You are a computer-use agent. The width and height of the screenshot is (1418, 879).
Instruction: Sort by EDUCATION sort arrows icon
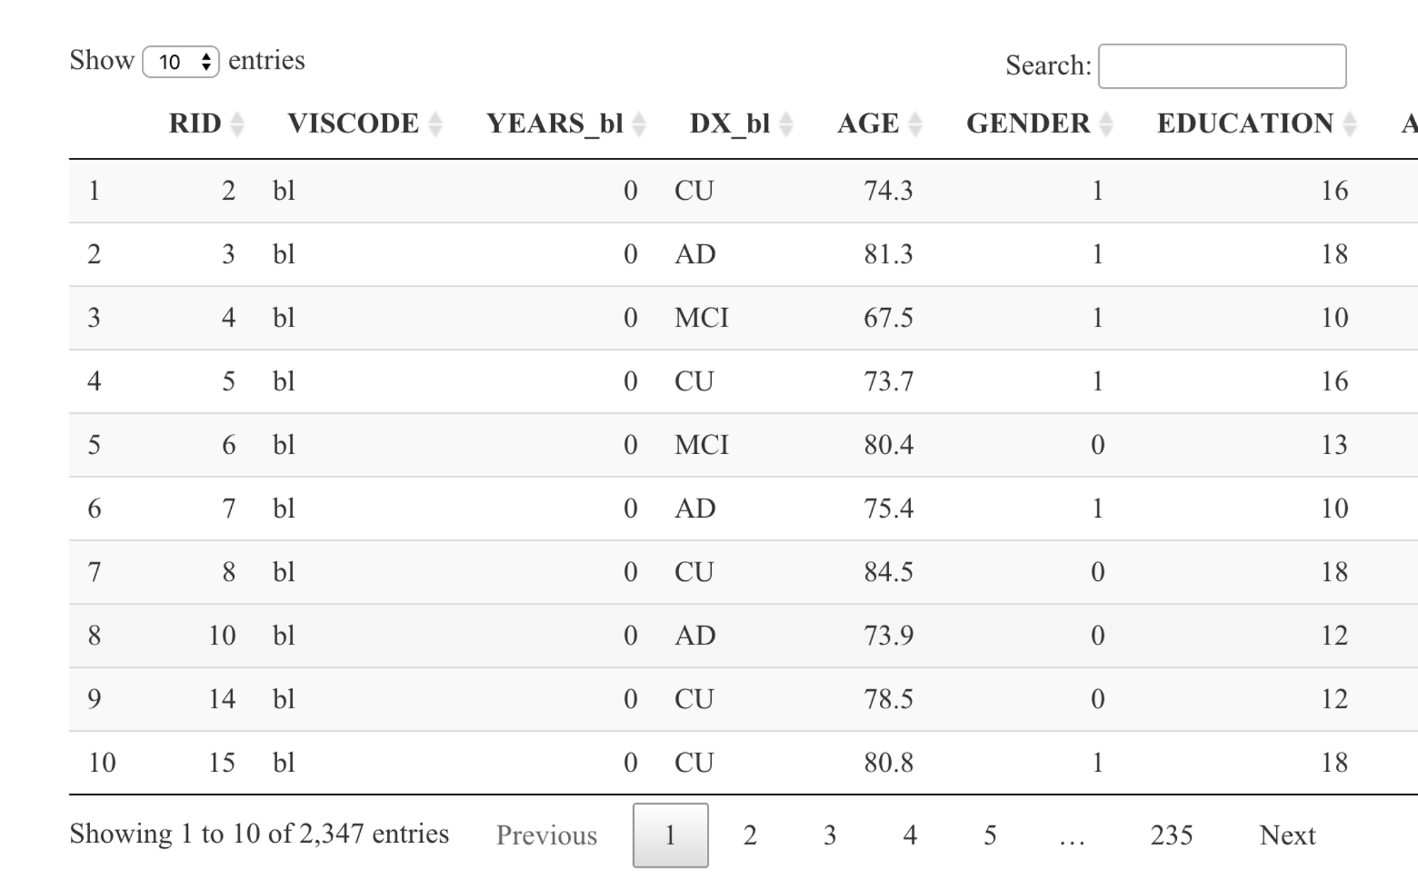pyautogui.click(x=1350, y=125)
